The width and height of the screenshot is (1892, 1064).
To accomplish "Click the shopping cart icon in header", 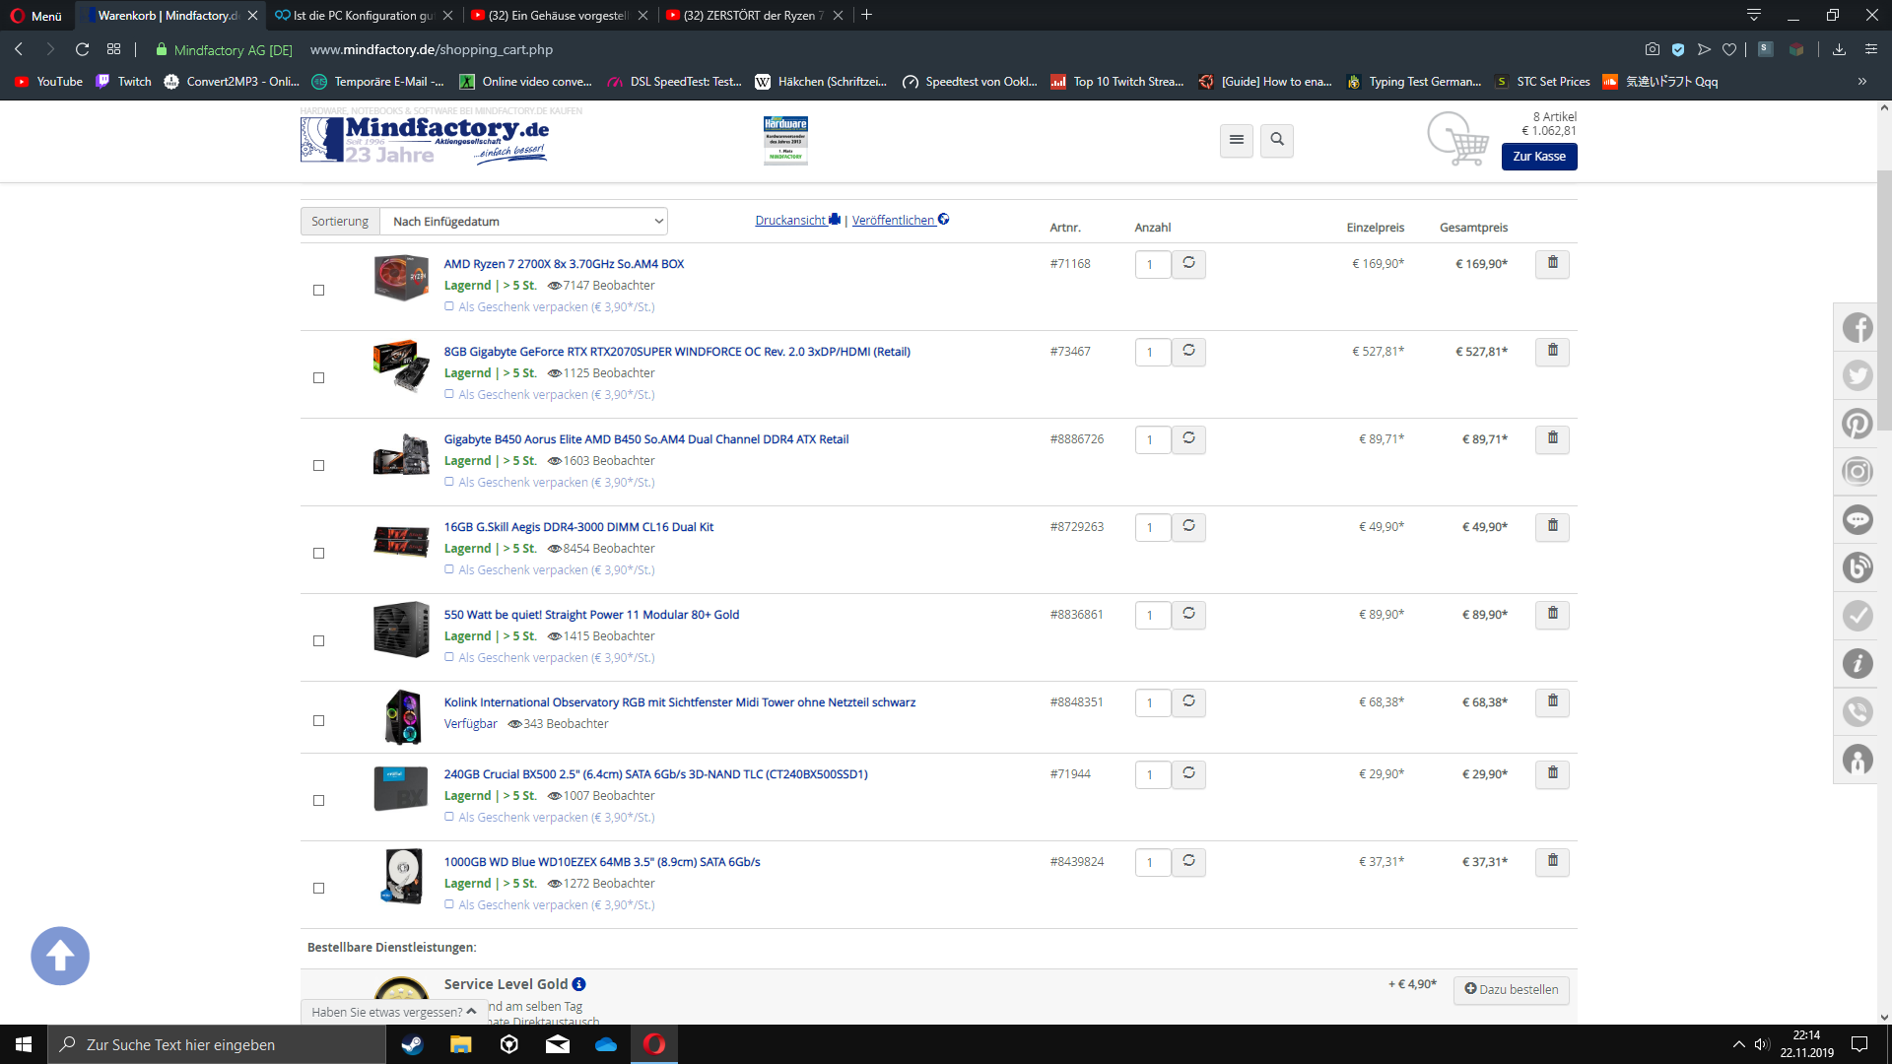I will (x=1458, y=140).
